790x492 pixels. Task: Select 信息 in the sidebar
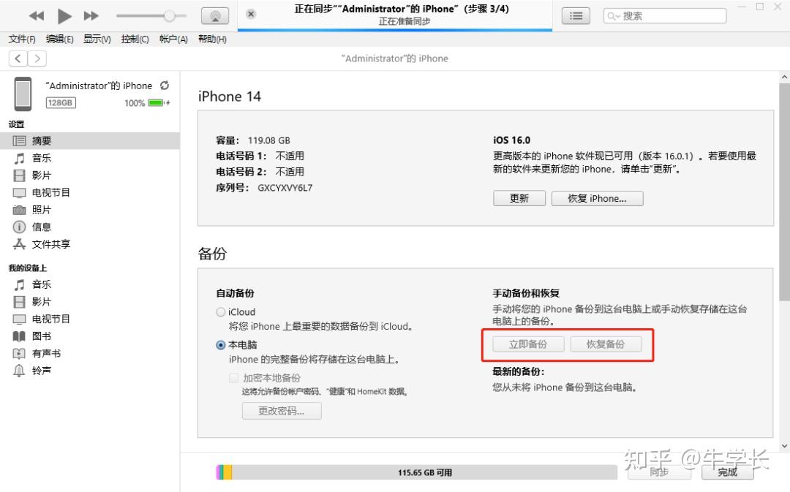coord(90,227)
